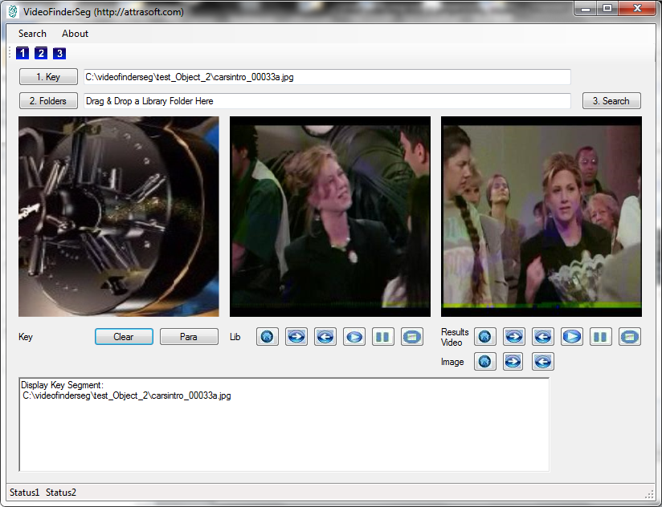The height and width of the screenshot is (507, 662).
Task: Open parameters with the Para button
Action: [189, 337]
